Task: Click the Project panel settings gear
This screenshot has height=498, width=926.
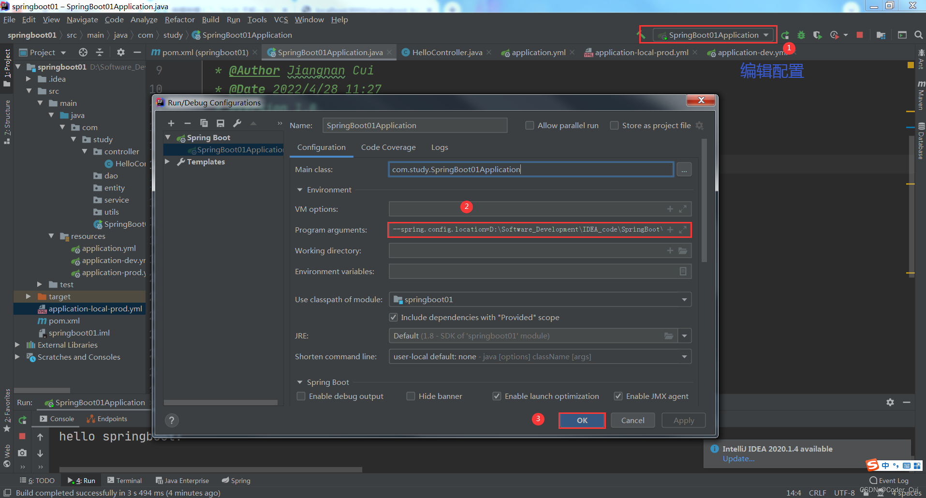Action: click(121, 52)
